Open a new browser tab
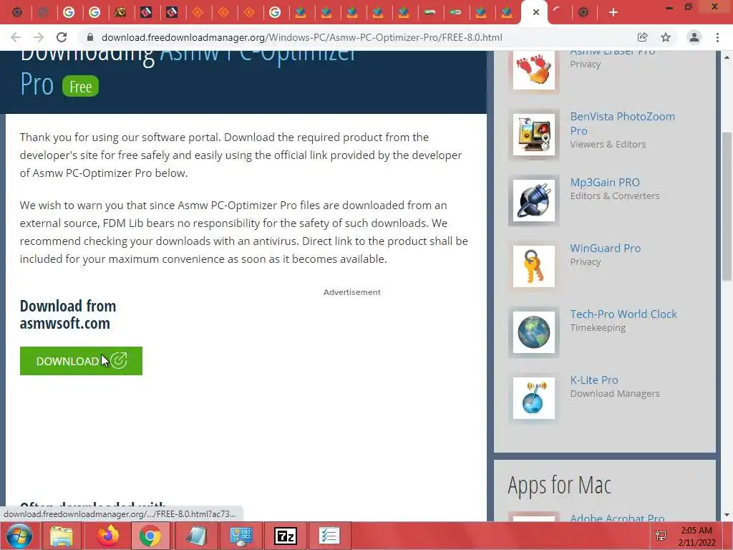 [x=613, y=13]
